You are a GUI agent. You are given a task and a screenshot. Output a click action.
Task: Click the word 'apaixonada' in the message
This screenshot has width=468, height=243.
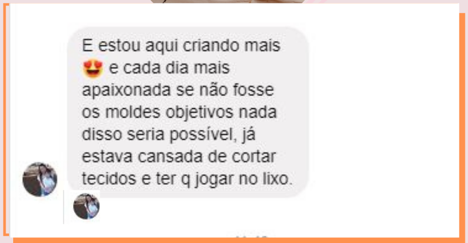pos(126,90)
